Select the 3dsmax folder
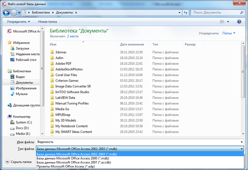 click(x=58, y=52)
